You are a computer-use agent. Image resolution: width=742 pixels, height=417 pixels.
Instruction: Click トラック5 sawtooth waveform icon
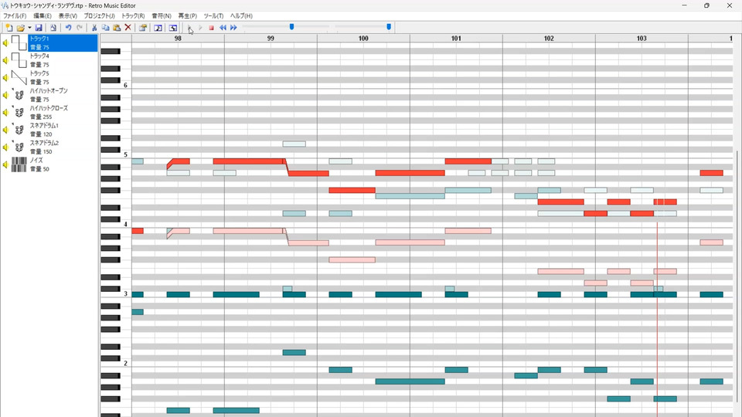pos(19,77)
